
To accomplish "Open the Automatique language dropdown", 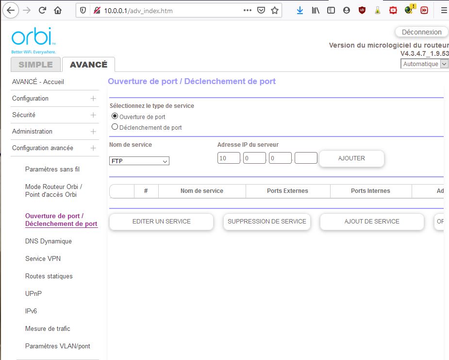I will coord(424,64).
